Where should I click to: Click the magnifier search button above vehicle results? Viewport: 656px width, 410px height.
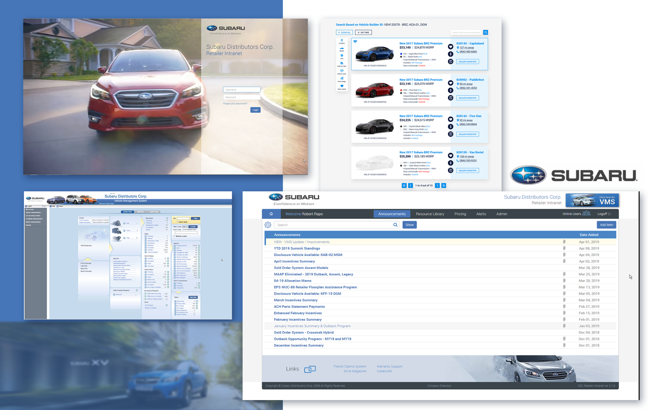pyautogui.click(x=486, y=33)
